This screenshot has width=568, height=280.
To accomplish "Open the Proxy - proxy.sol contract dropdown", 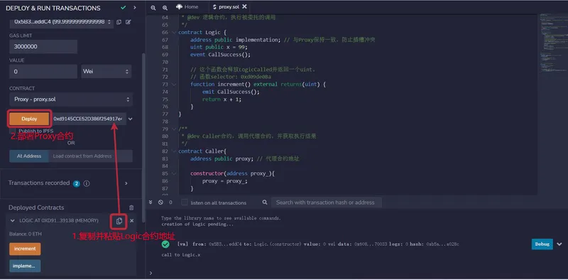I will (71, 99).
